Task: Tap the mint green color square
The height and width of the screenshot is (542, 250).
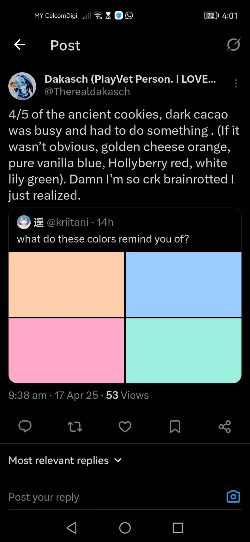Action: [183, 350]
